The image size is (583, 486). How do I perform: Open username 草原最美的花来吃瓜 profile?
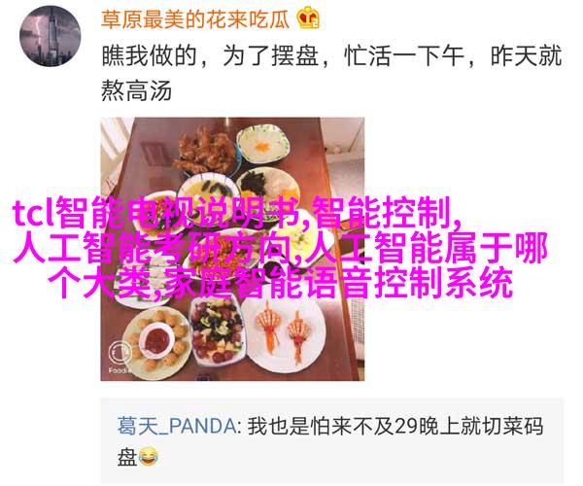pyautogui.click(x=195, y=19)
